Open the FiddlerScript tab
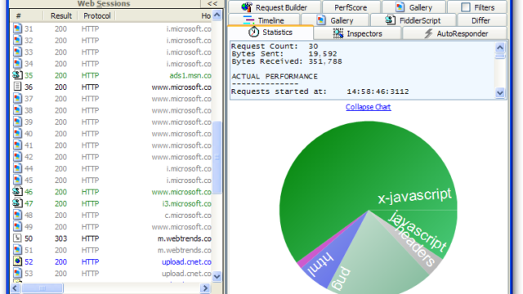523x294 pixels. coord(413,20)
